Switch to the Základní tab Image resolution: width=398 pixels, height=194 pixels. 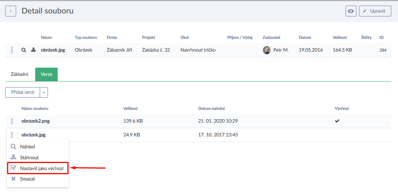click(x=19, y=74)
